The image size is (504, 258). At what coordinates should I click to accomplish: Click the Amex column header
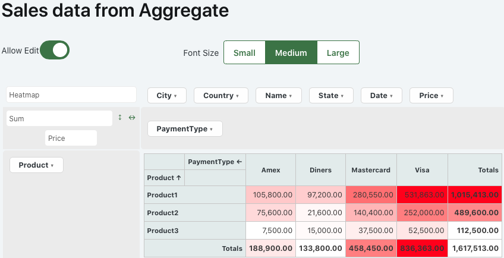[x=270, y=170]
